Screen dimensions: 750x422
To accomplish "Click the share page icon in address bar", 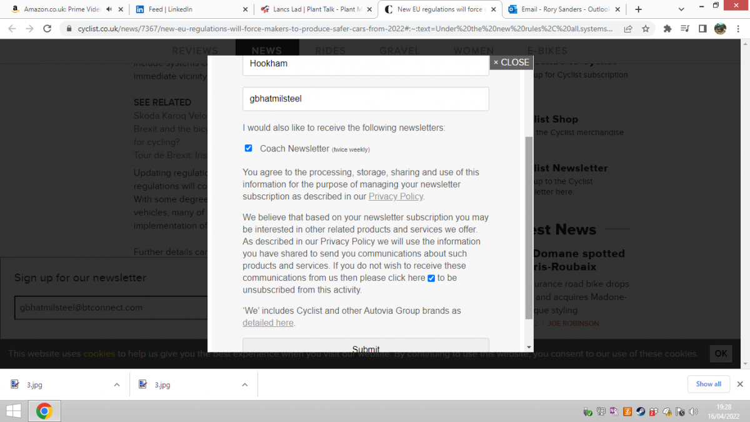I will pos(627,29).
